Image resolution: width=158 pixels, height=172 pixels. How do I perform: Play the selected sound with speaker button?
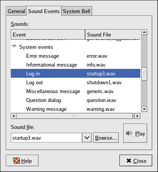coord(135,133)
